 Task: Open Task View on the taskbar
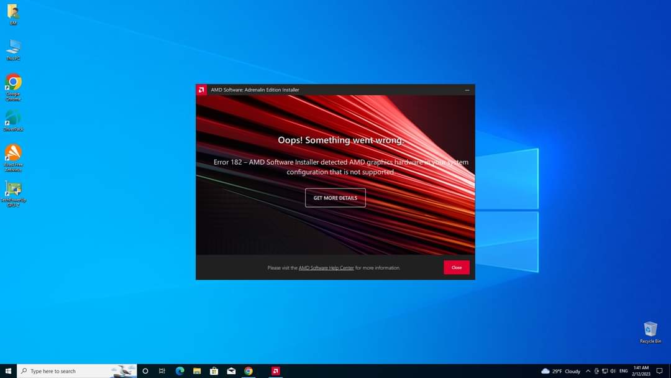[x=162, y=371]
